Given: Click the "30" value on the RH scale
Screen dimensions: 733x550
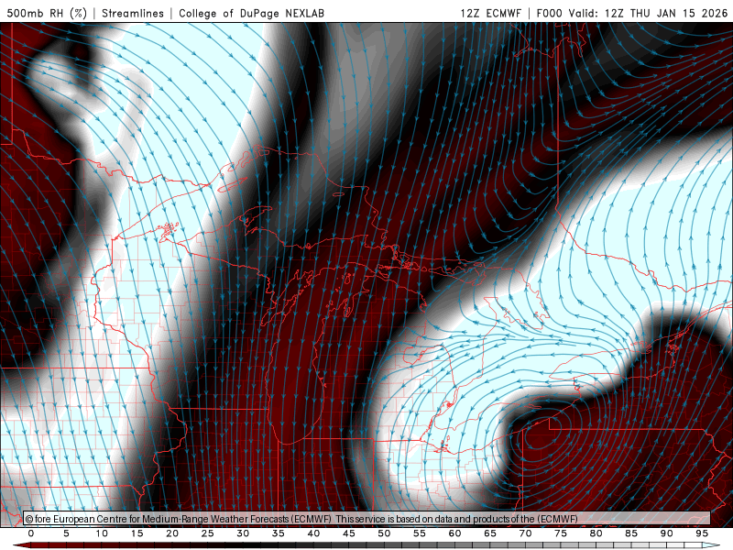Looking at the screenshot, I should [x=243, y=533].
